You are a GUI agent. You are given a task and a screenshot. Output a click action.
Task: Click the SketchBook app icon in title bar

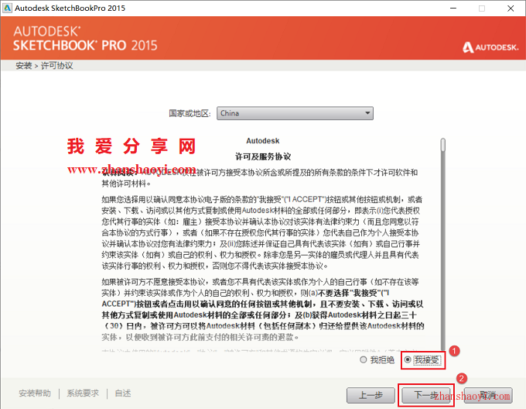click(x=7, y=8)
